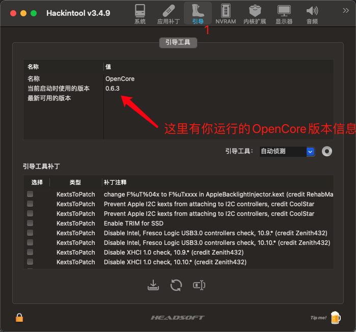Screen dimensions: 356x332
Task: Select the OpenCore value cell
Action: coord(120,79)
